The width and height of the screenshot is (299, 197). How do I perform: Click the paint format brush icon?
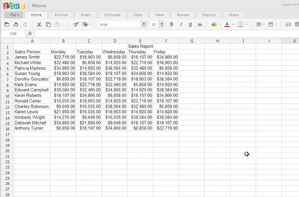pos(76,25)
